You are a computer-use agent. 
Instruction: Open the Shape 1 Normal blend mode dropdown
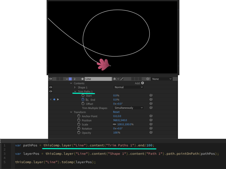pyautogui.click(x=129, y=87)
